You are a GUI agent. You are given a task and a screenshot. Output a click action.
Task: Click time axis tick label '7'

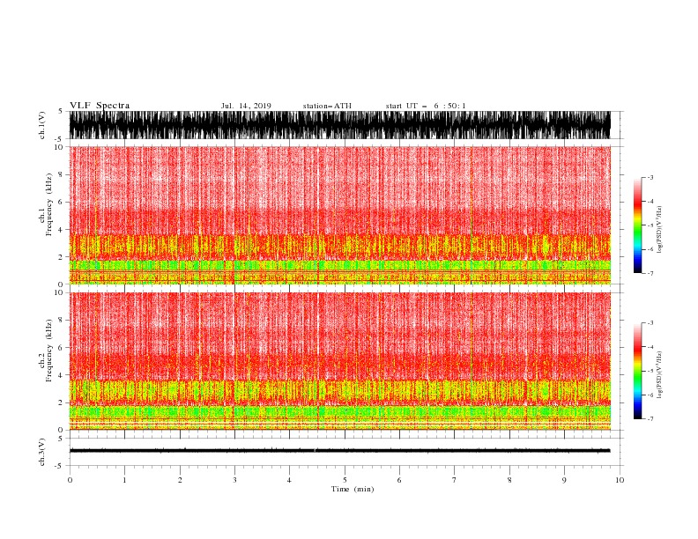(455, 480)
